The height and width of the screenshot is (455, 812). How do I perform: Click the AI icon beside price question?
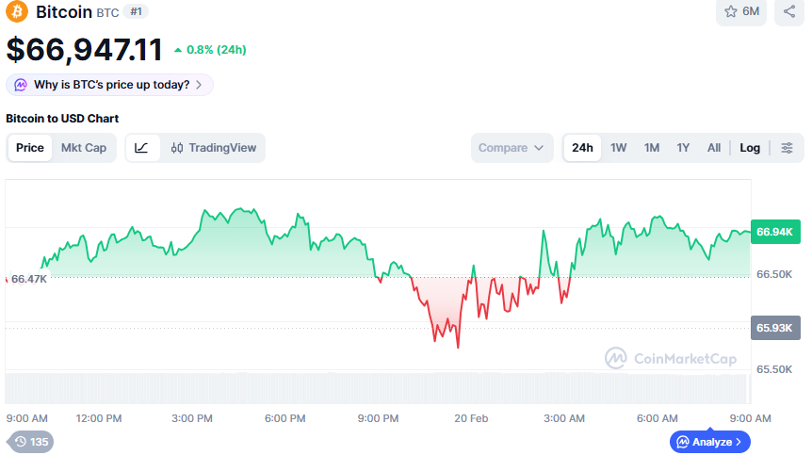point(22,85)
